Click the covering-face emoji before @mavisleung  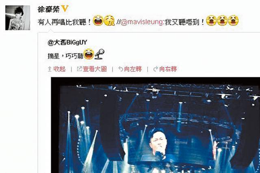109,20
